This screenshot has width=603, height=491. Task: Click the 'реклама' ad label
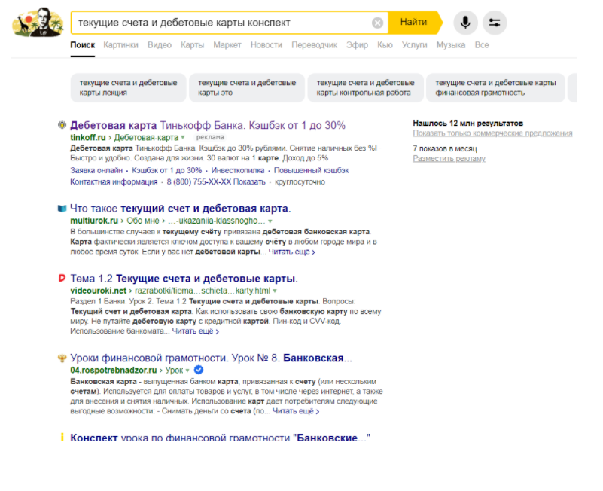pyautogui.click(x=210, y=137)
